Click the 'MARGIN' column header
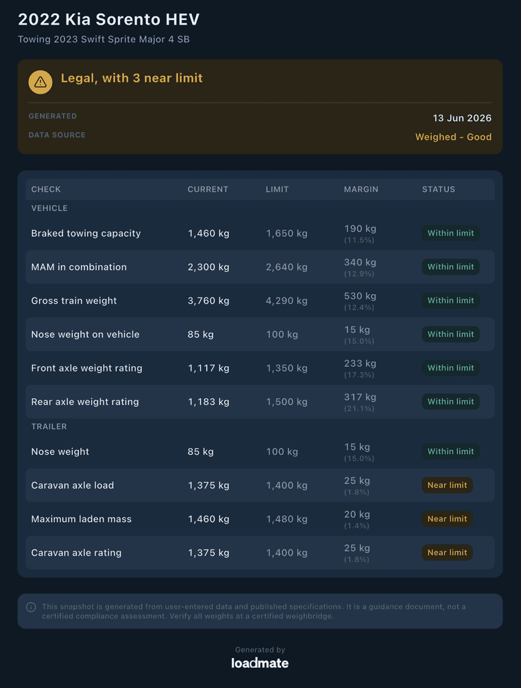The height and width of the screenshot is (688, 521). pyautogui.click(x=361, y=189)
